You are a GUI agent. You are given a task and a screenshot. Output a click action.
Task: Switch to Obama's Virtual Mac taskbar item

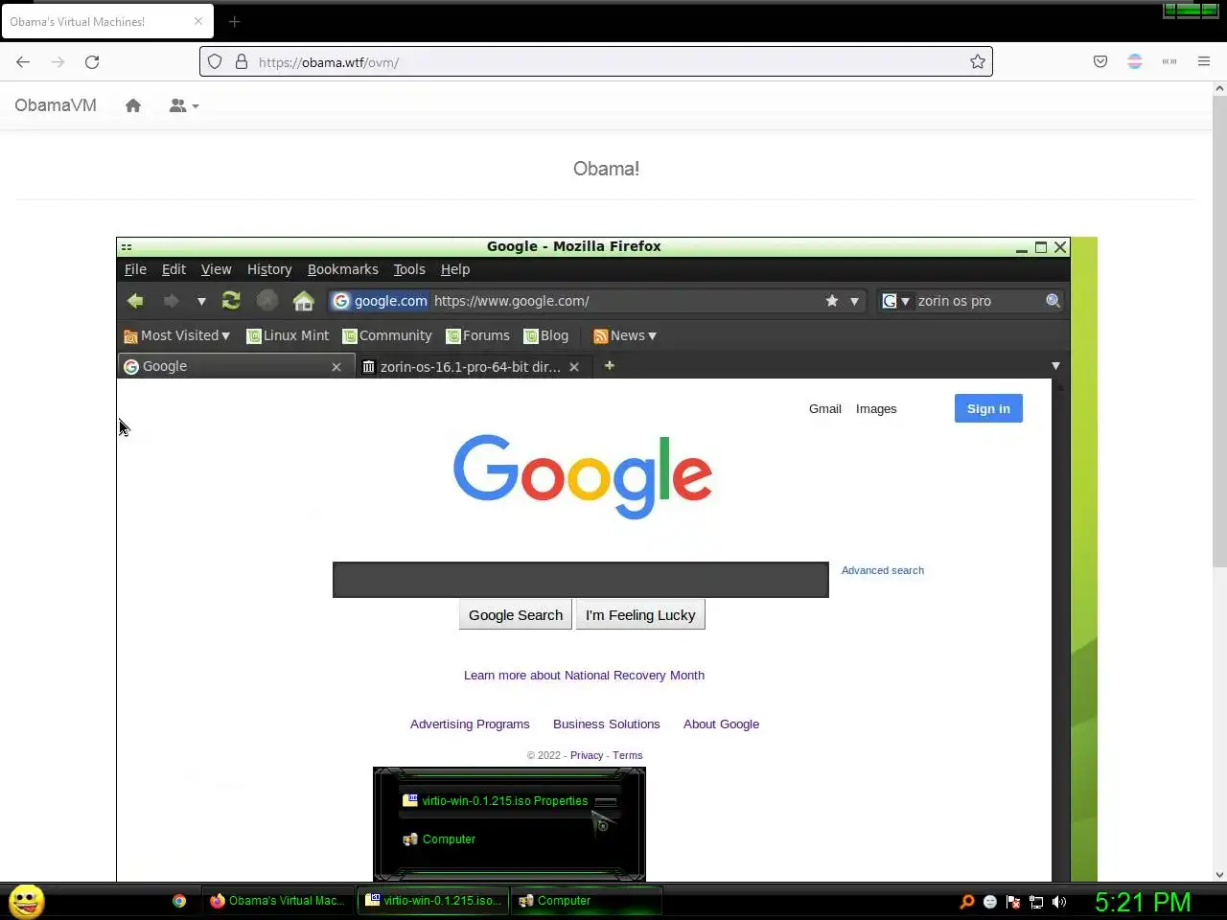pyautogui.click(x=278, y=901)
